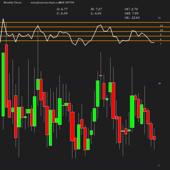This screenshot has width=170, height=170.
Task: Click the 'OL: 12.65' reading
Action: pyautogui.click(x=132, y=18)
